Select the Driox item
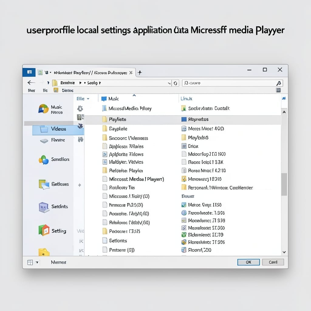This screenshot has height=311, width=311. (190, 146)
